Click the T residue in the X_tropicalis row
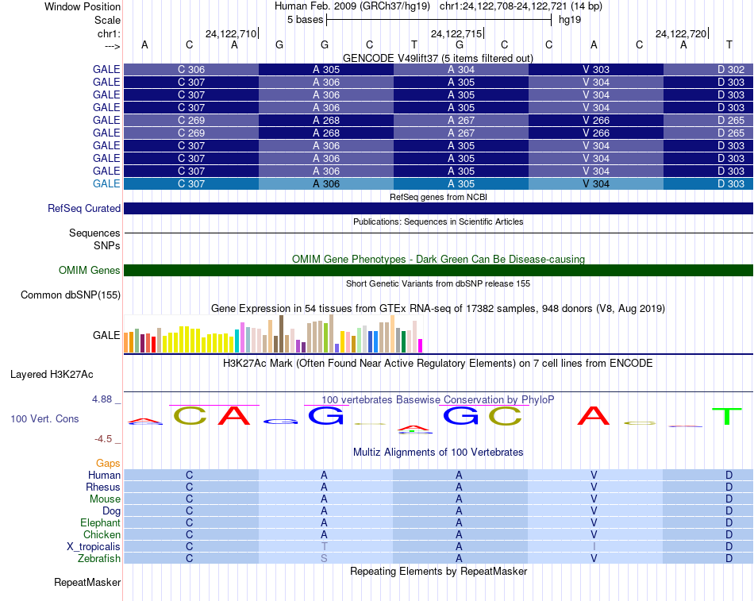 (x=324, y=546)
